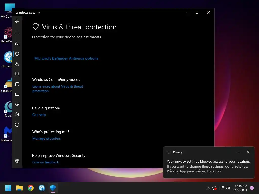This screenshot has height=194, width=259.
Task: Select the Clean Master desktop shortcut
Action: click(7, 85)
